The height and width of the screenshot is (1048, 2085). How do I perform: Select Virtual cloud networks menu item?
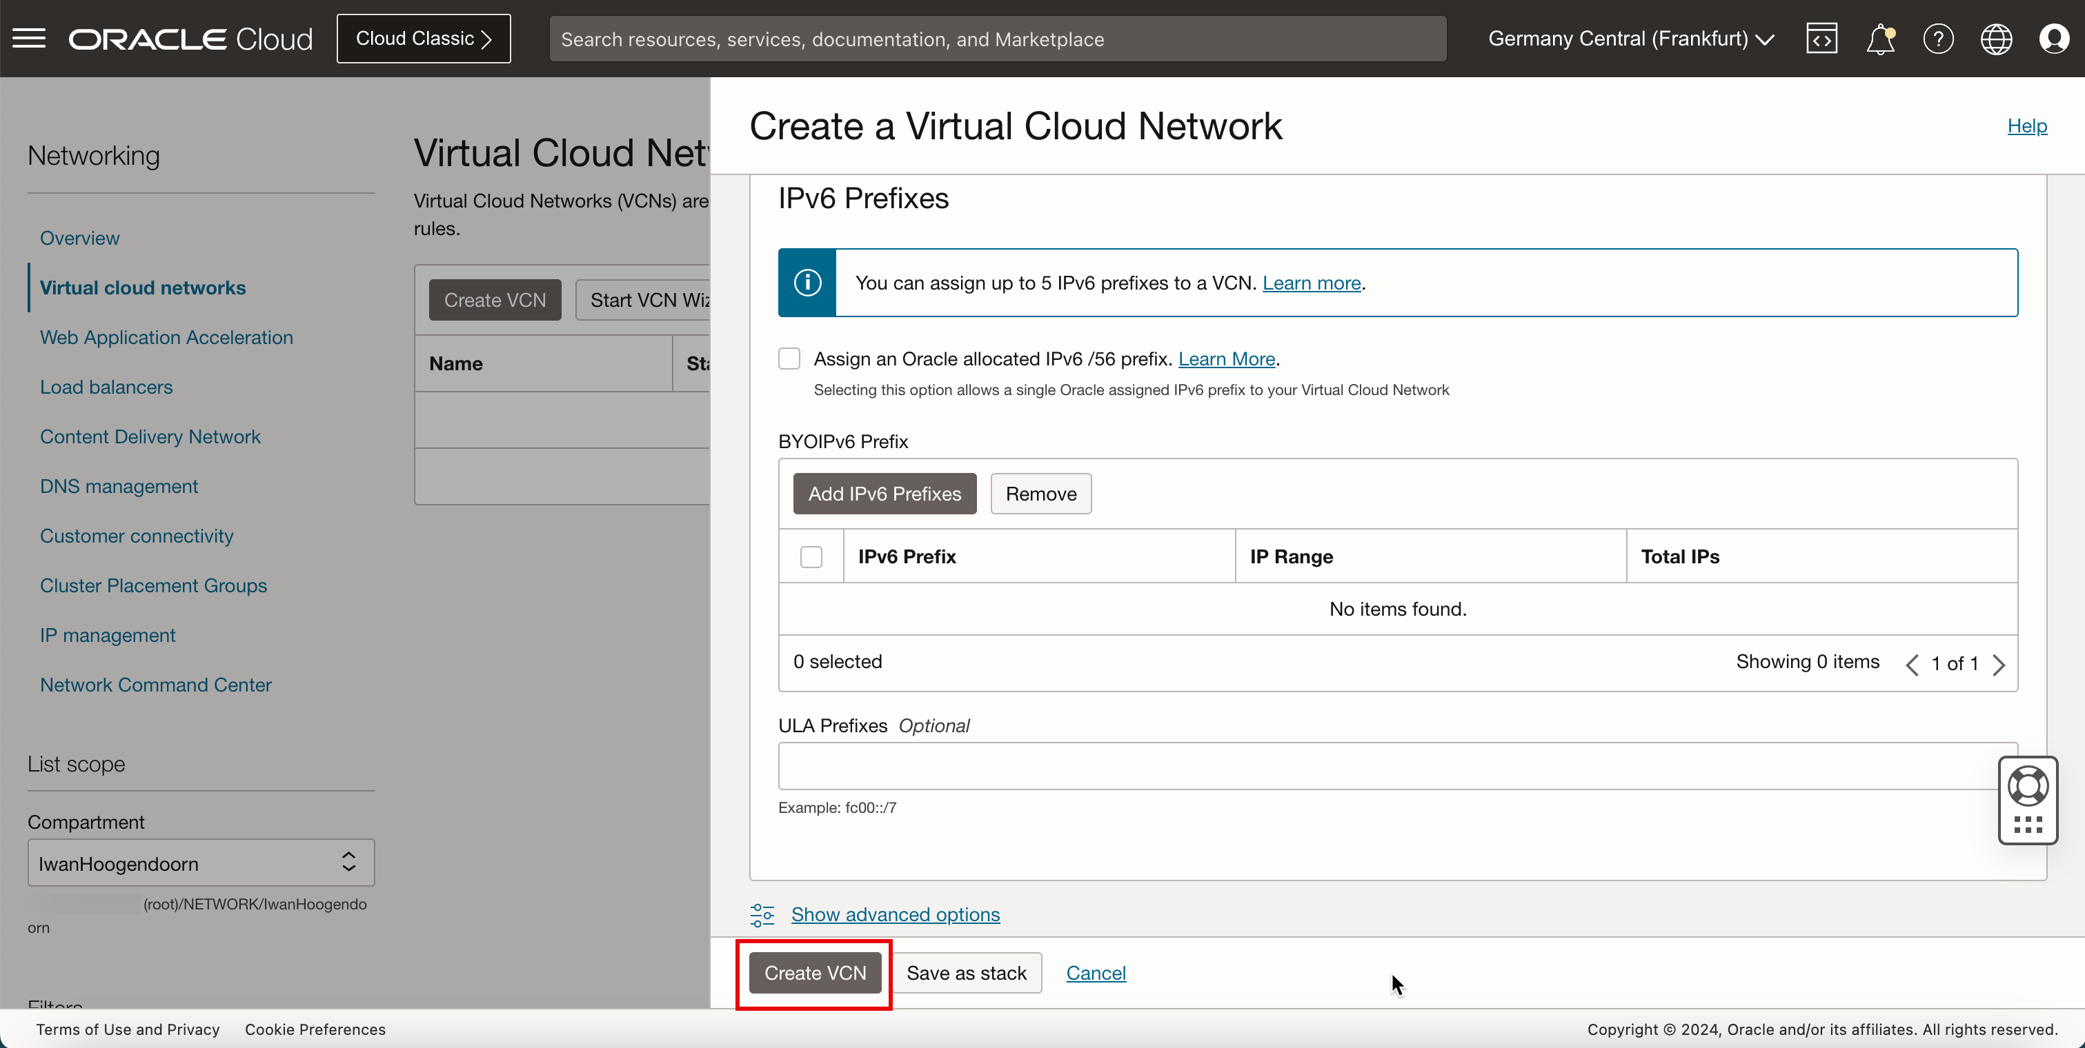point(143,286)
